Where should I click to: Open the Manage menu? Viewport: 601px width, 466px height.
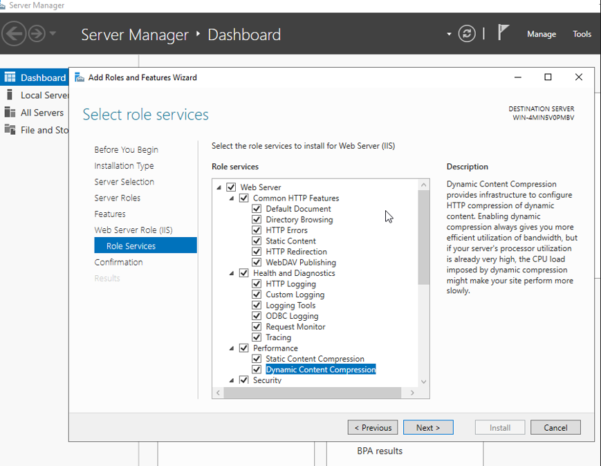(x=542, y=34)
